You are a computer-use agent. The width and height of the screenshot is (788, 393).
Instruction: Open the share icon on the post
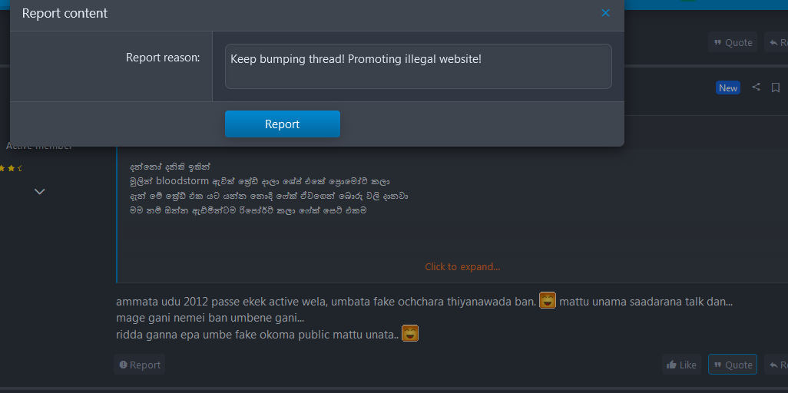click(756, 88)
